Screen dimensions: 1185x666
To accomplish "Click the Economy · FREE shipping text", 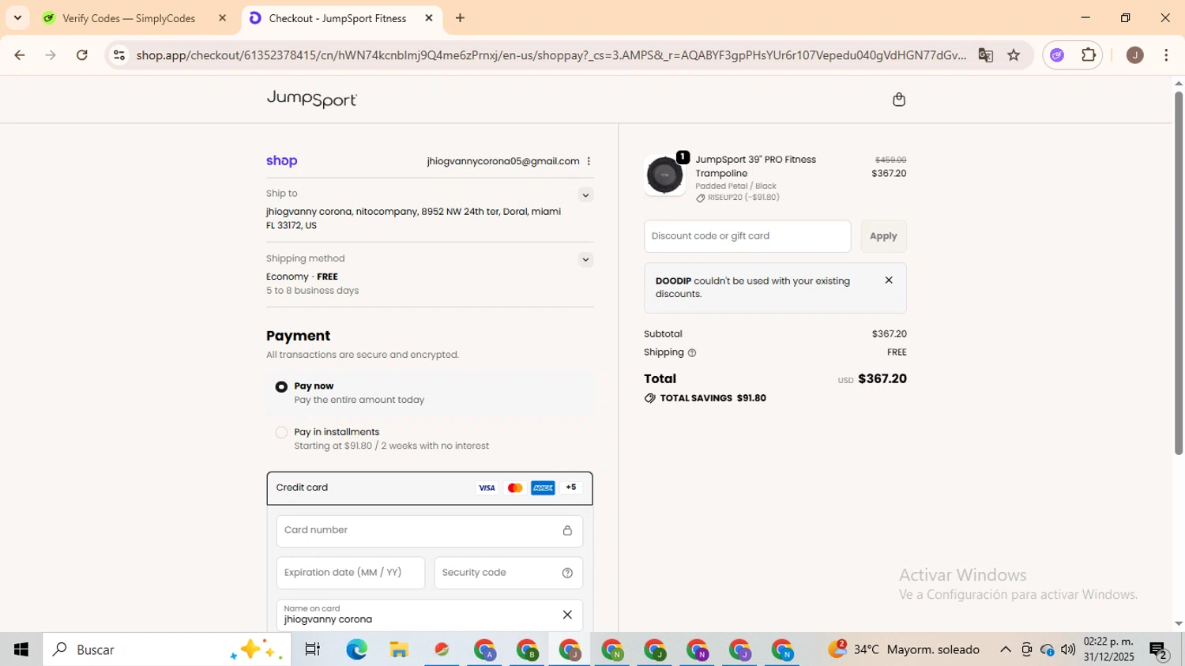I will (x=302, y=277).
